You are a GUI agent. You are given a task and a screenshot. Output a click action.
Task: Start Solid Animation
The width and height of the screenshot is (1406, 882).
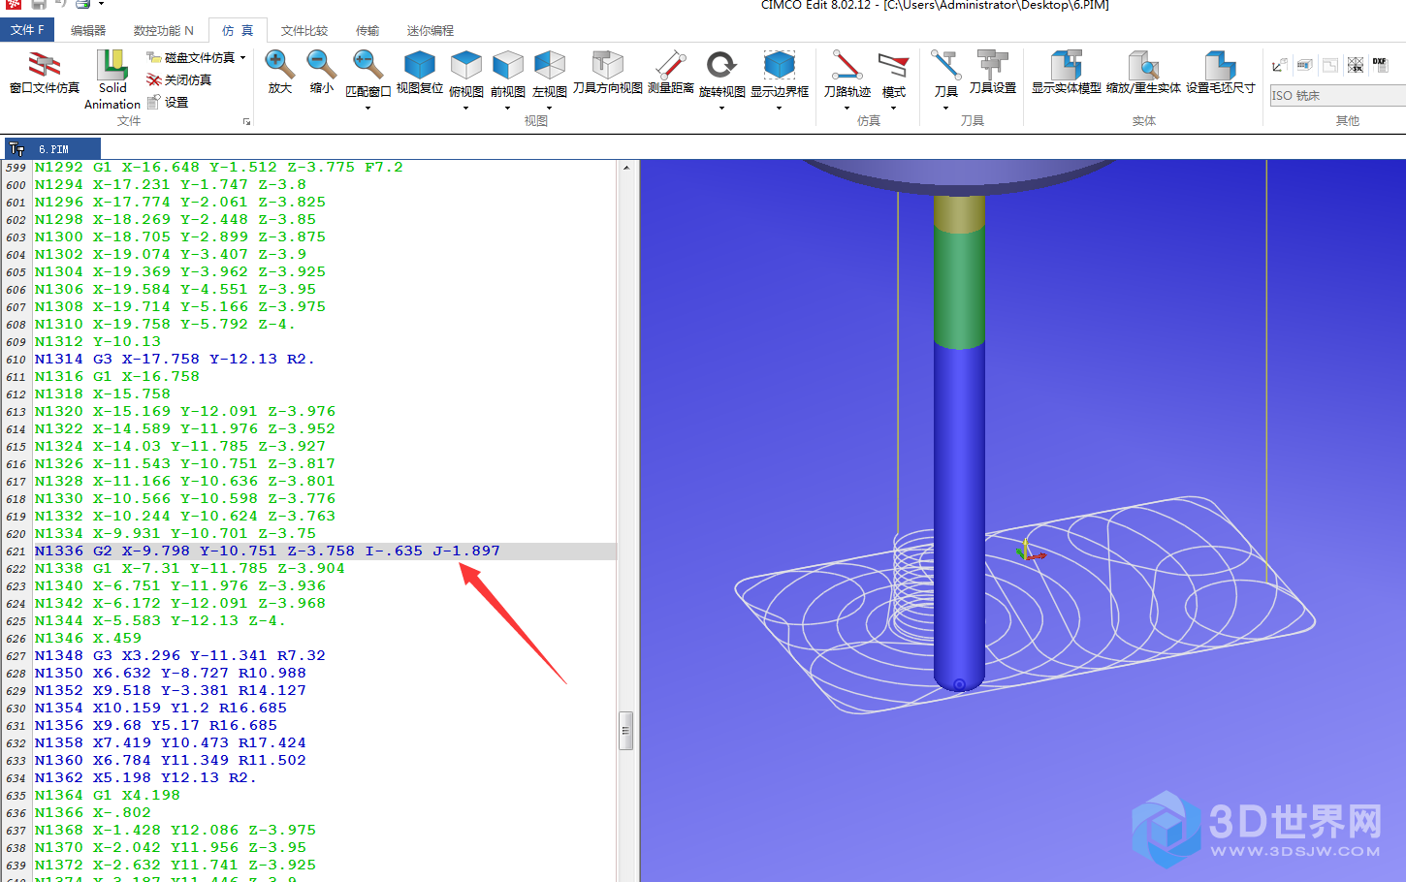point(112,79)
